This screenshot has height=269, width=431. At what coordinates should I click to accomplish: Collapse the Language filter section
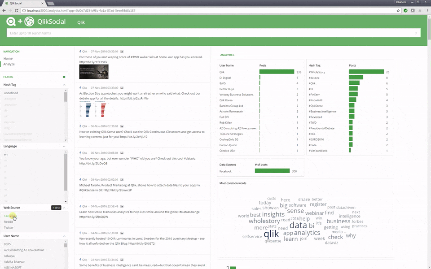coord(64,146)
